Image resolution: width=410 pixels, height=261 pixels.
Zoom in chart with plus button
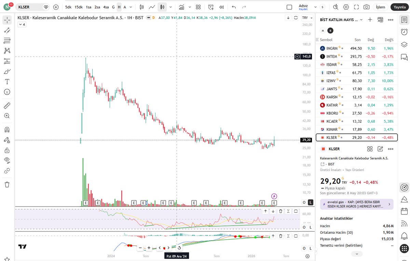pyautogui.click(x=149, y=248)
